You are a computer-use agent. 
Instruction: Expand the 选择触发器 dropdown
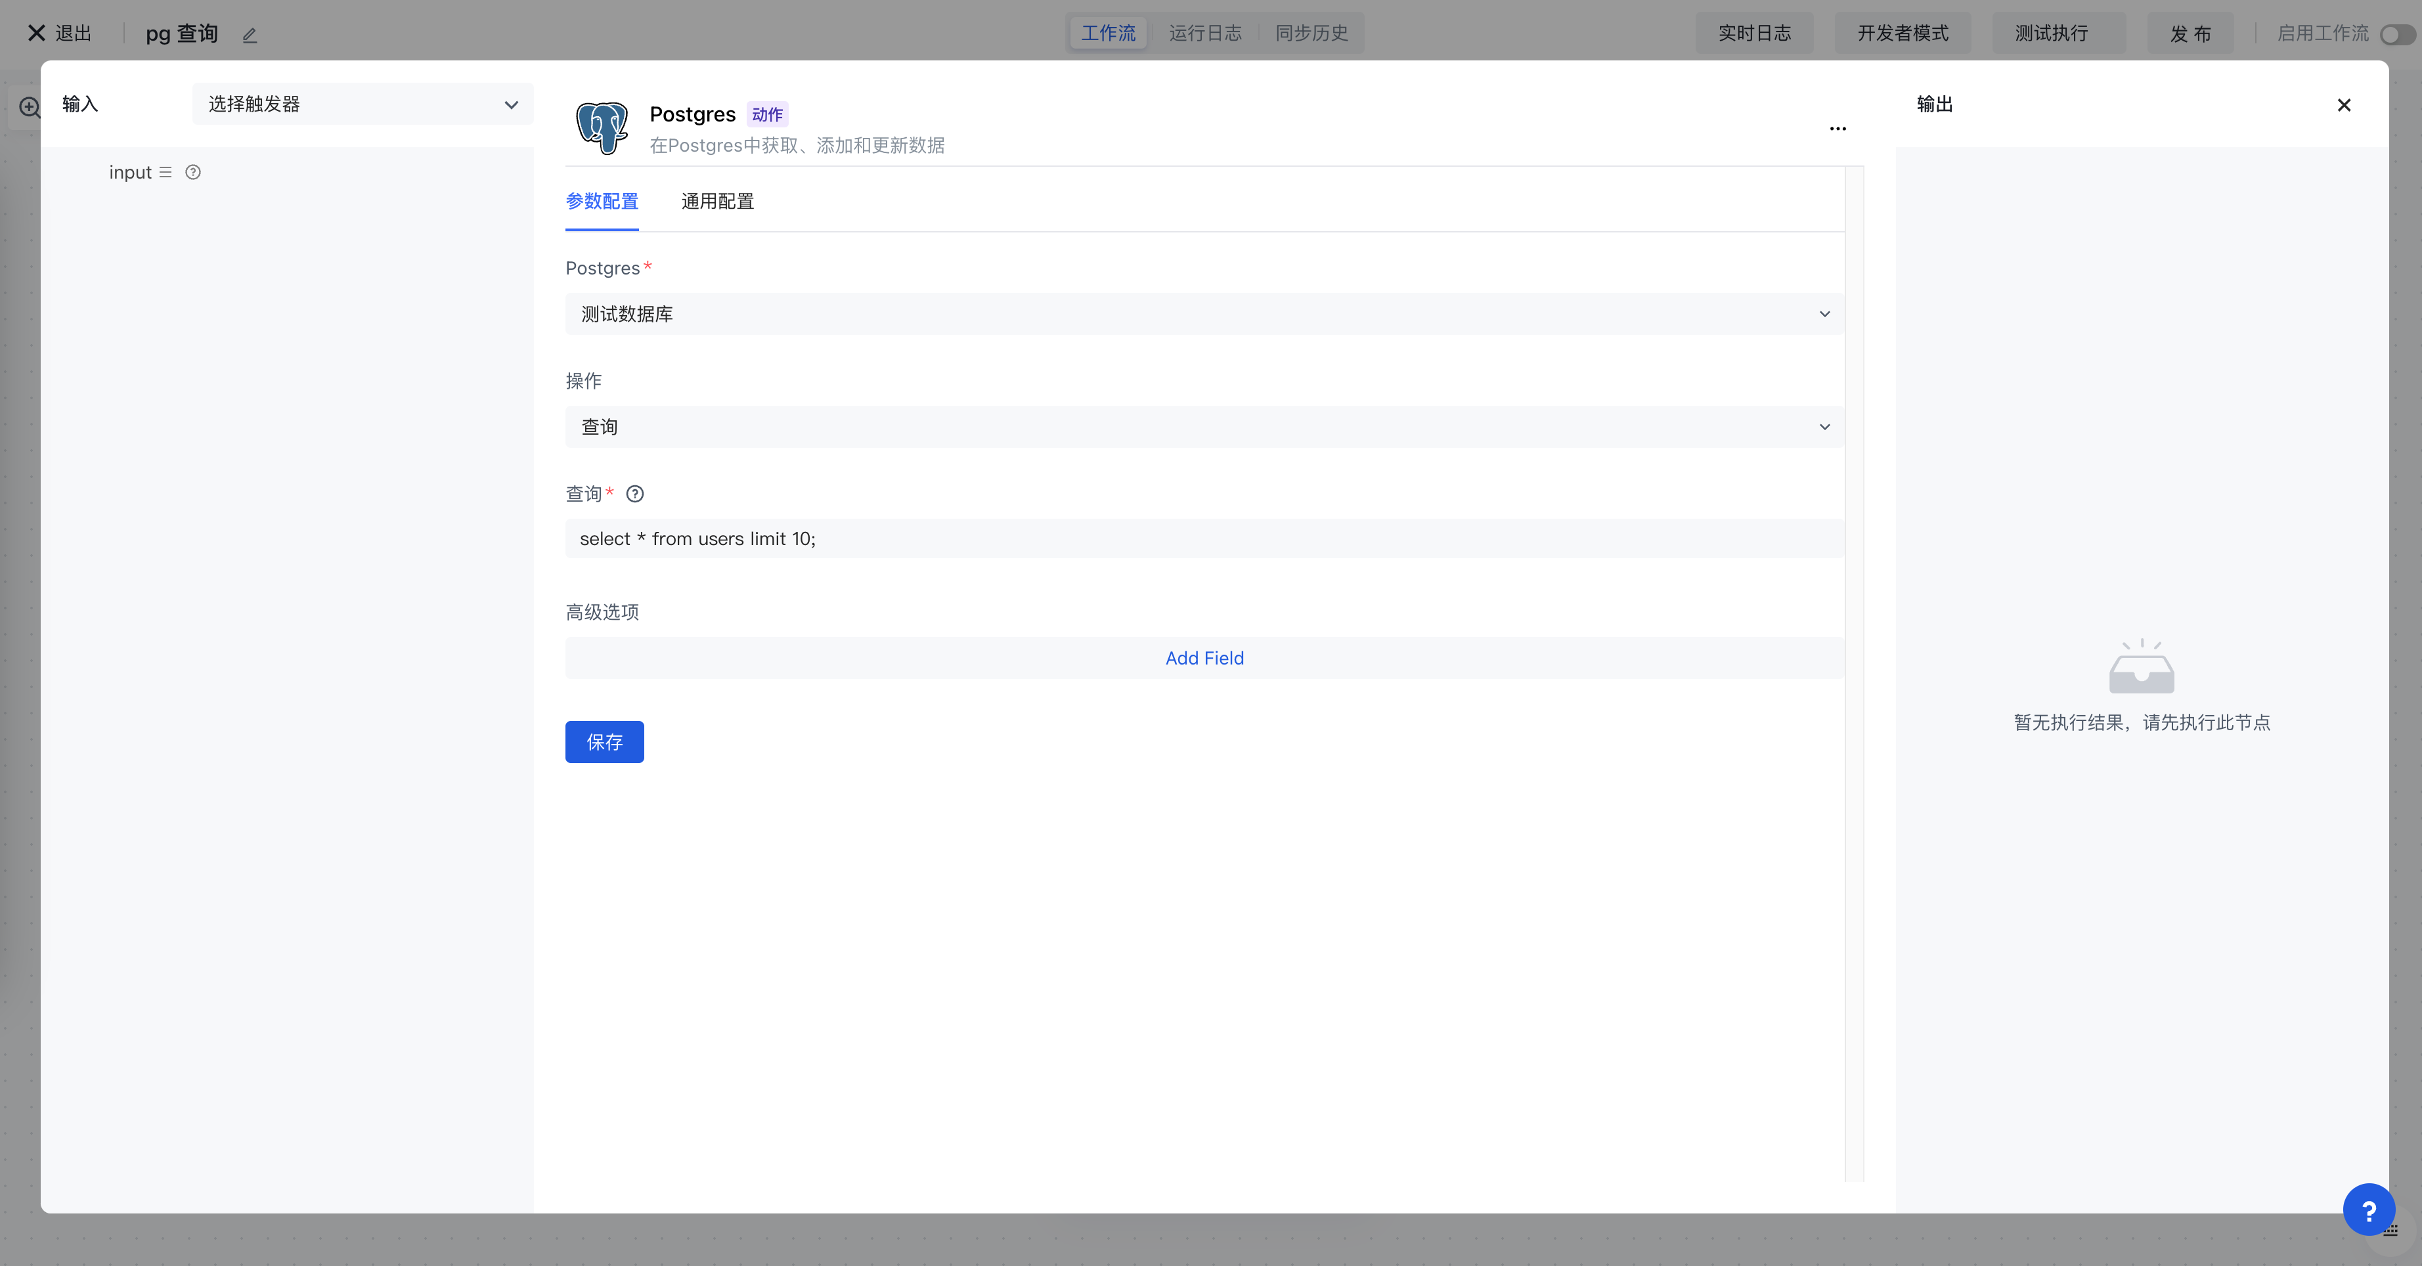tap(363, 104)
